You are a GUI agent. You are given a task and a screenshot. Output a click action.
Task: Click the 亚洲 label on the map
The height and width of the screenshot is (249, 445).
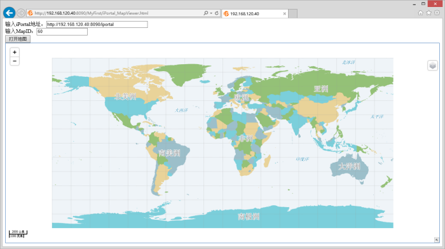tap(321, 89)
